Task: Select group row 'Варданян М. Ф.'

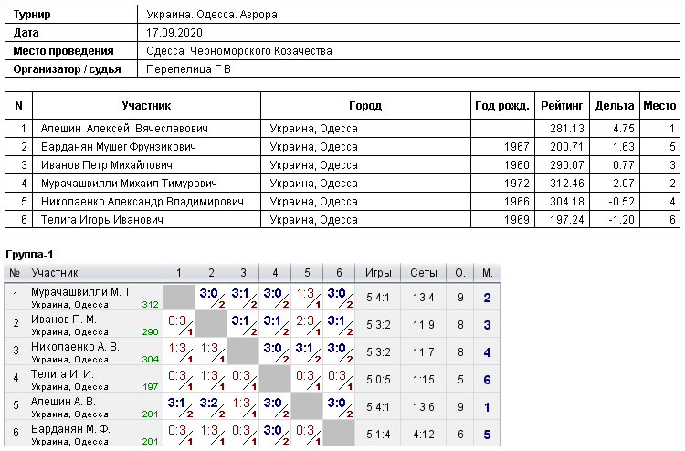Action: (x=252, y=434)
